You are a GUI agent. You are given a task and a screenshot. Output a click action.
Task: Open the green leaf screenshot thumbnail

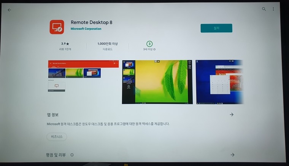[157, 82]
